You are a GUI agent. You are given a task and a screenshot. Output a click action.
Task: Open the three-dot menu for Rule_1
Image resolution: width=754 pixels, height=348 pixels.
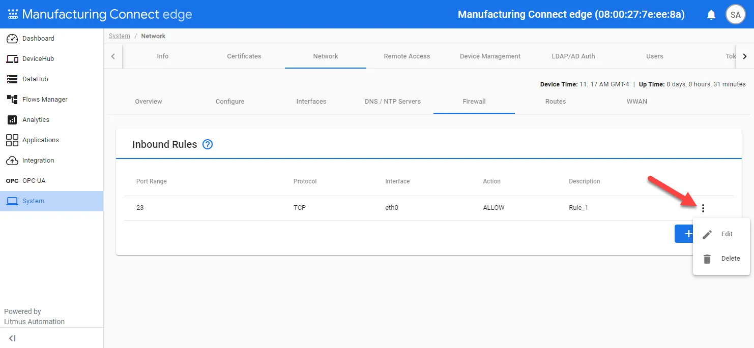(x=703, y=208)
